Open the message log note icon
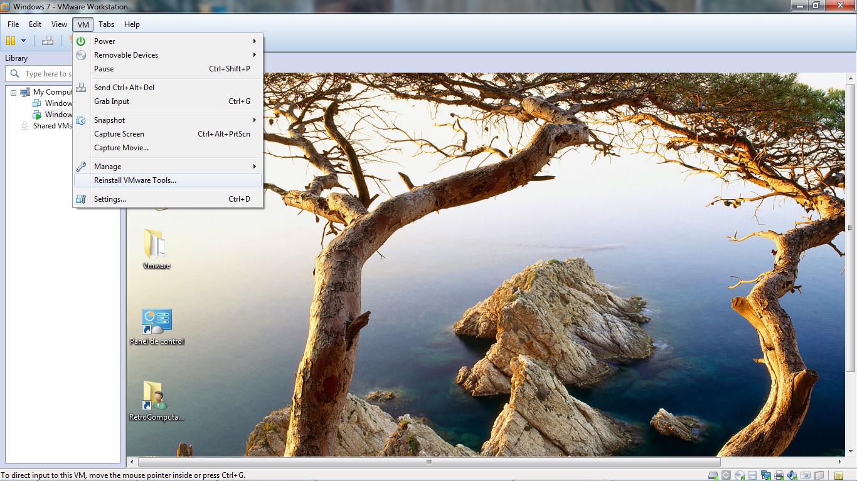 click(839, 475)
